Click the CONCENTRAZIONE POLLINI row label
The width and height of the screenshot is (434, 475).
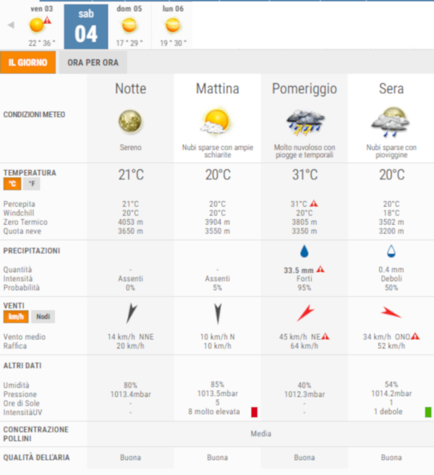pyautogui.click(x=35, y=434)
